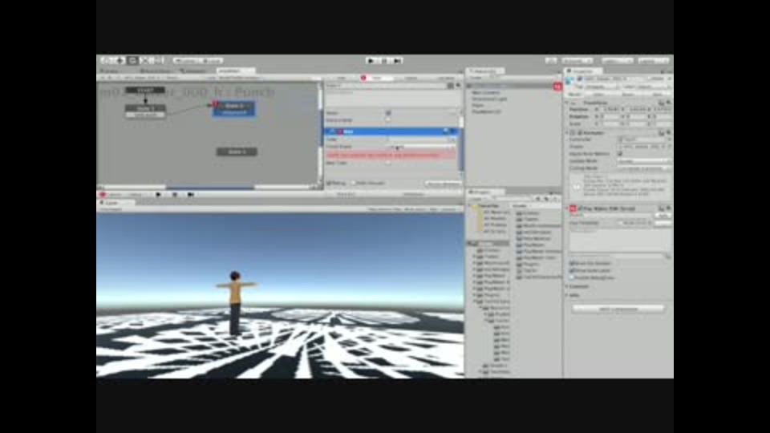The width and height of the screenshot is (770, 433).
Task: Click the main Pause button
Action: click(x=385, y=60)
